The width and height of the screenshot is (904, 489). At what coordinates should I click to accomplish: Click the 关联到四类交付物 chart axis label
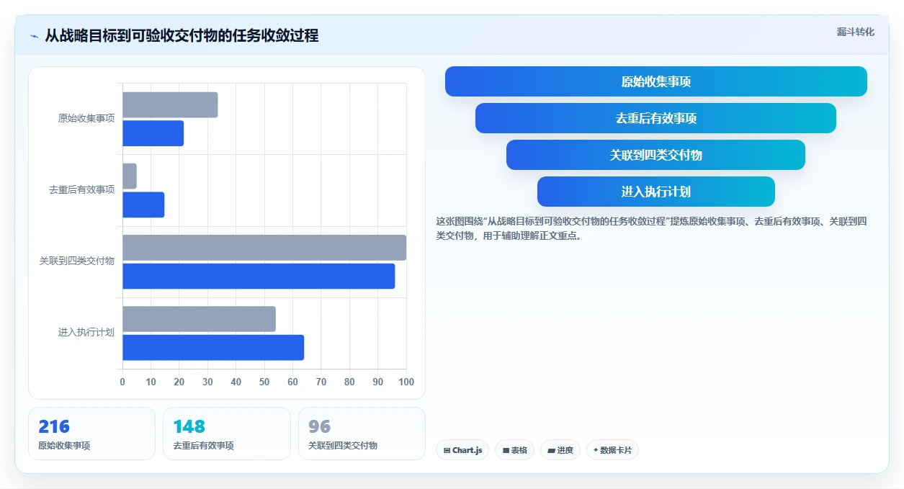(x=77, y=261)
